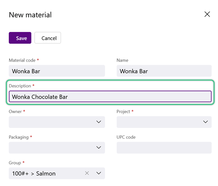Click the Description field label
218x186 pixels.
20,86
